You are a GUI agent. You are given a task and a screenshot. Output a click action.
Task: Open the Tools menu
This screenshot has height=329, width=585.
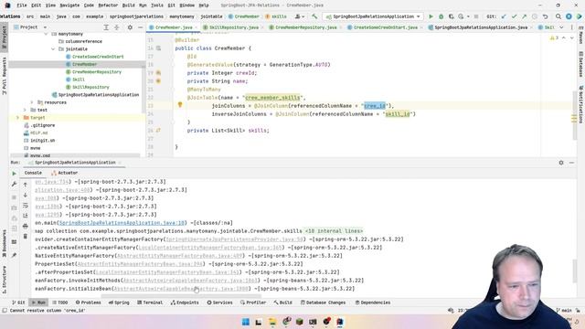[x=156, y=5]
